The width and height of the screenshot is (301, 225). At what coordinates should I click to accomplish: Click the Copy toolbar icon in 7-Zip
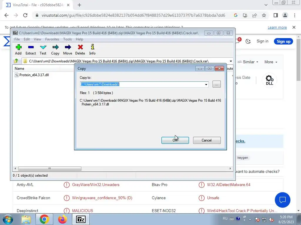click(55, 49)
